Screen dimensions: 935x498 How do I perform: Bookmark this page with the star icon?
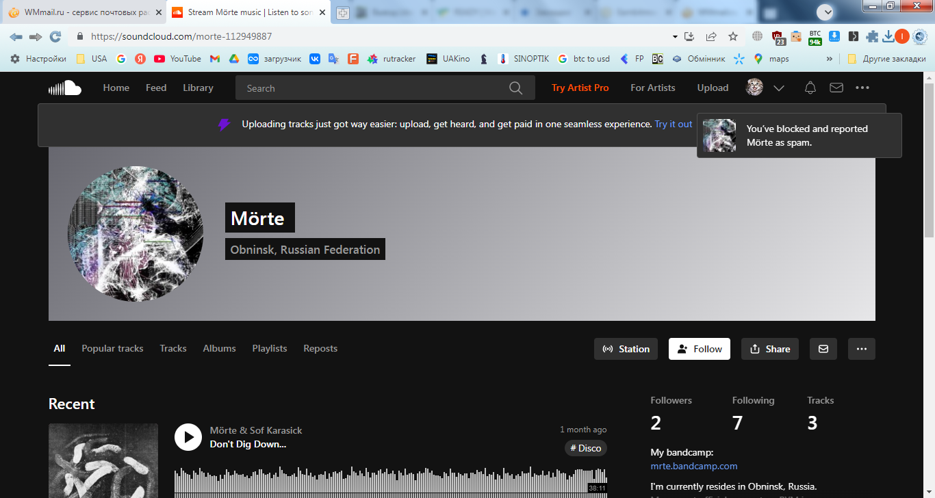pos(733,36)
